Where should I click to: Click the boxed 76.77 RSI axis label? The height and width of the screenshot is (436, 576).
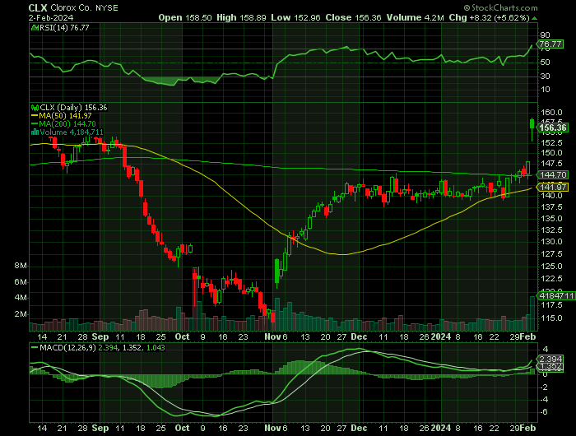[550, 44]
